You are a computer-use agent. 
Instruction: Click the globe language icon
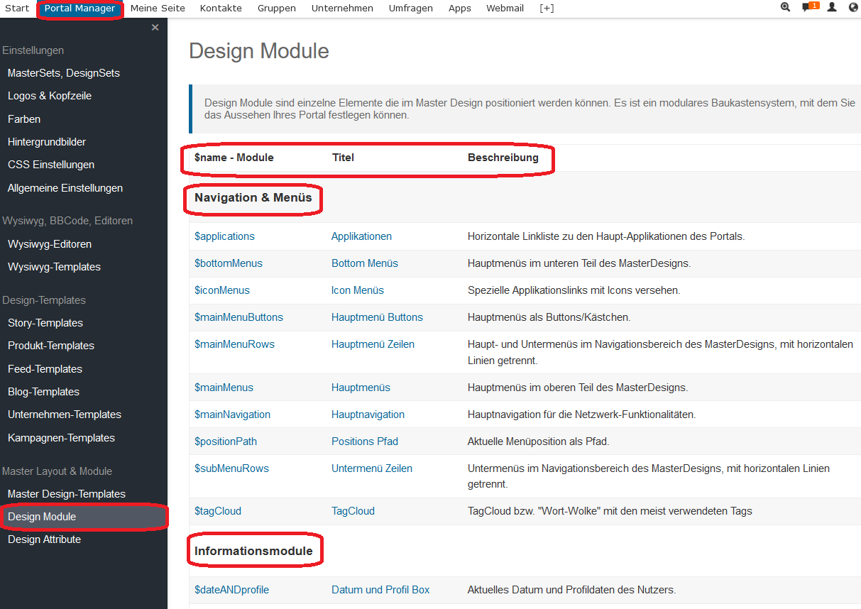[853, 7]
